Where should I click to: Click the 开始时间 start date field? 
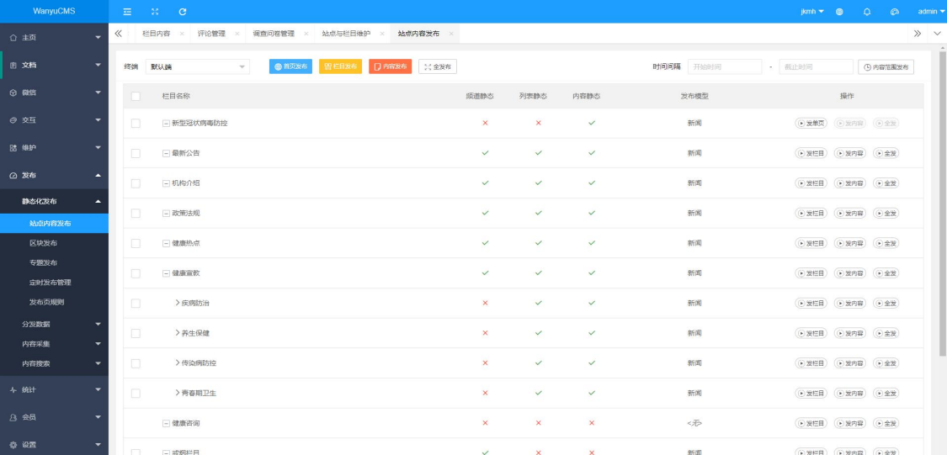[721, 66]
